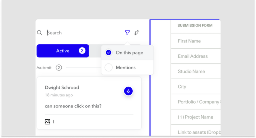Enable the Mentions filter

(108, 67)
